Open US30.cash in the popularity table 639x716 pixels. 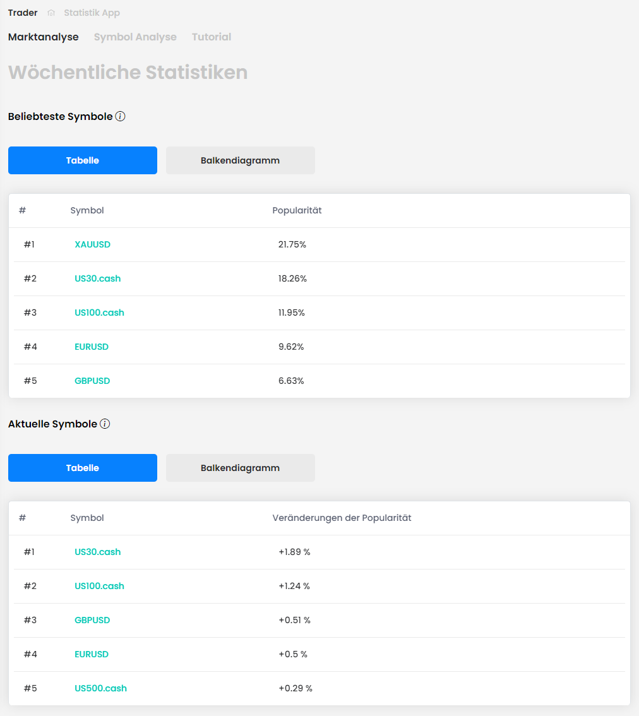coord(97,278)
